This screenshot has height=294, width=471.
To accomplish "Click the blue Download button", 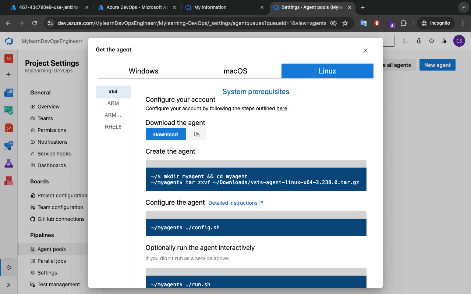I will (166, 135).
